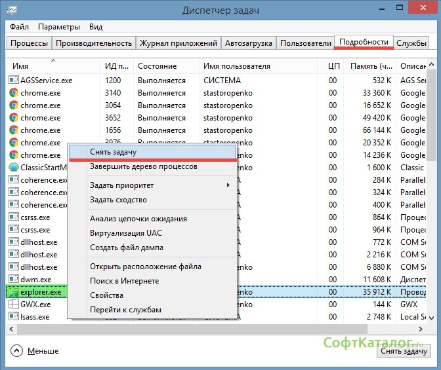
Task: Click the AGSService.exe process icon
Action: [14, 80]
